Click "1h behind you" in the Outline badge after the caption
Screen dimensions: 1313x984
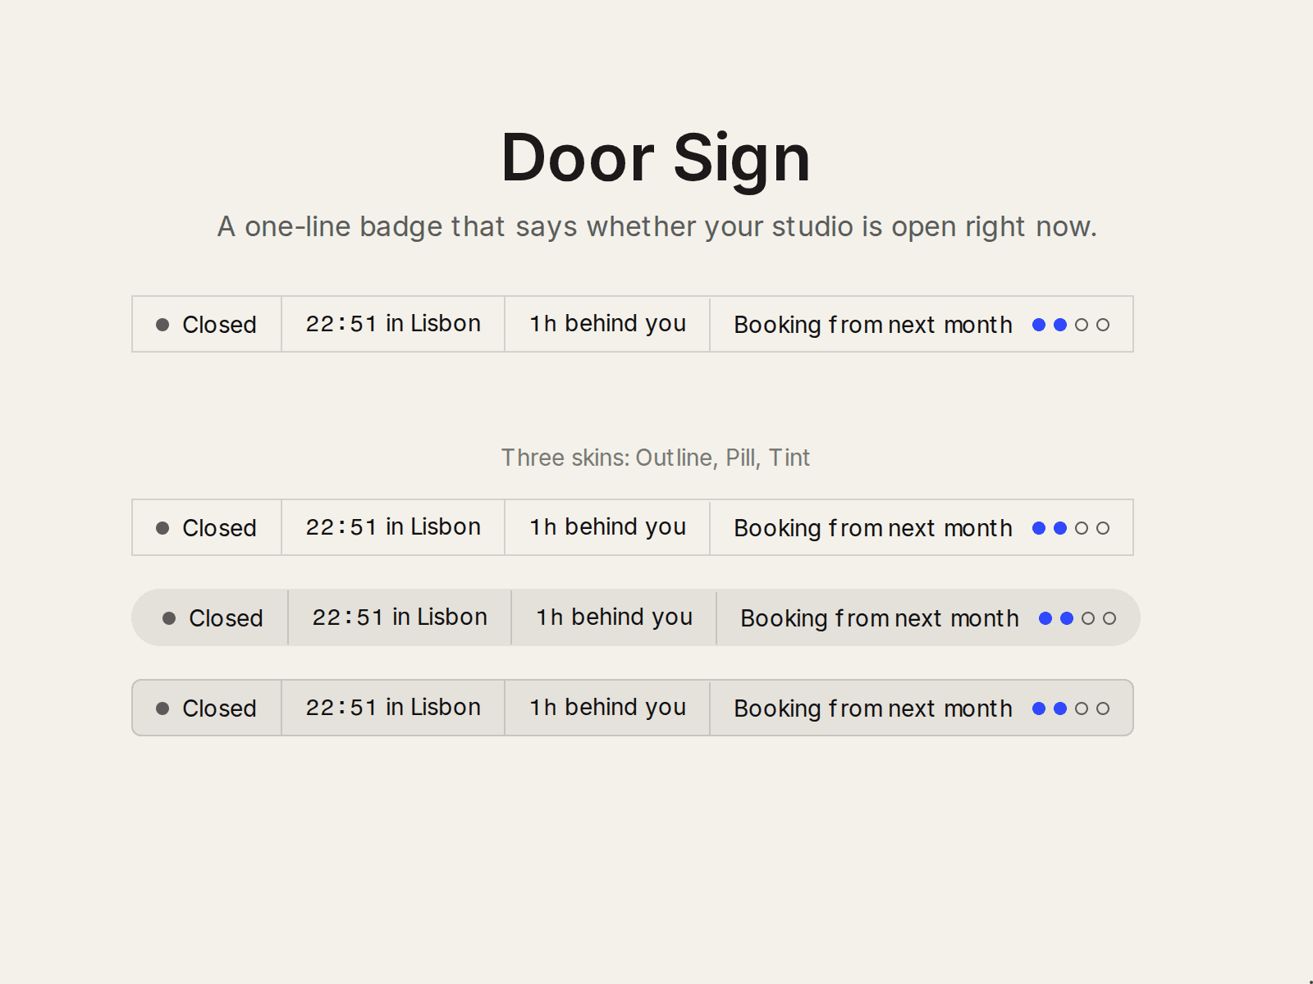pos(607,527)
